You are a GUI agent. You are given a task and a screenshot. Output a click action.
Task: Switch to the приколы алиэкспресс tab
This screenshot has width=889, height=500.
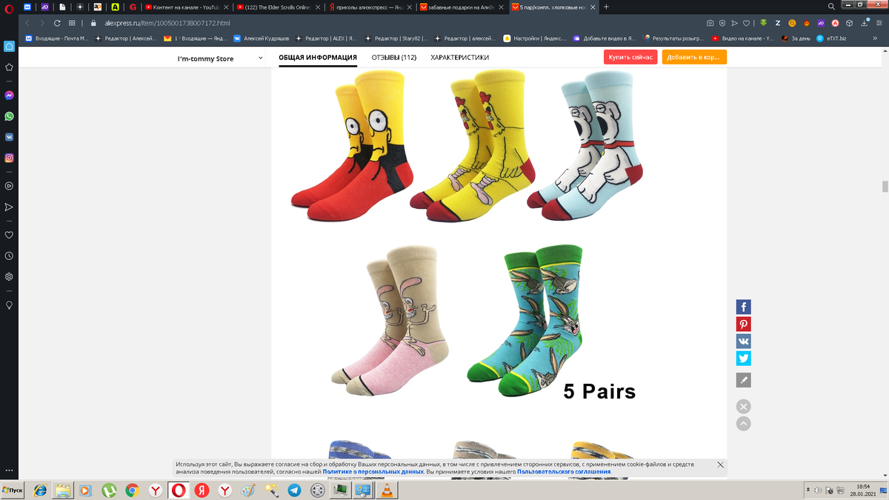pos(370,7)
